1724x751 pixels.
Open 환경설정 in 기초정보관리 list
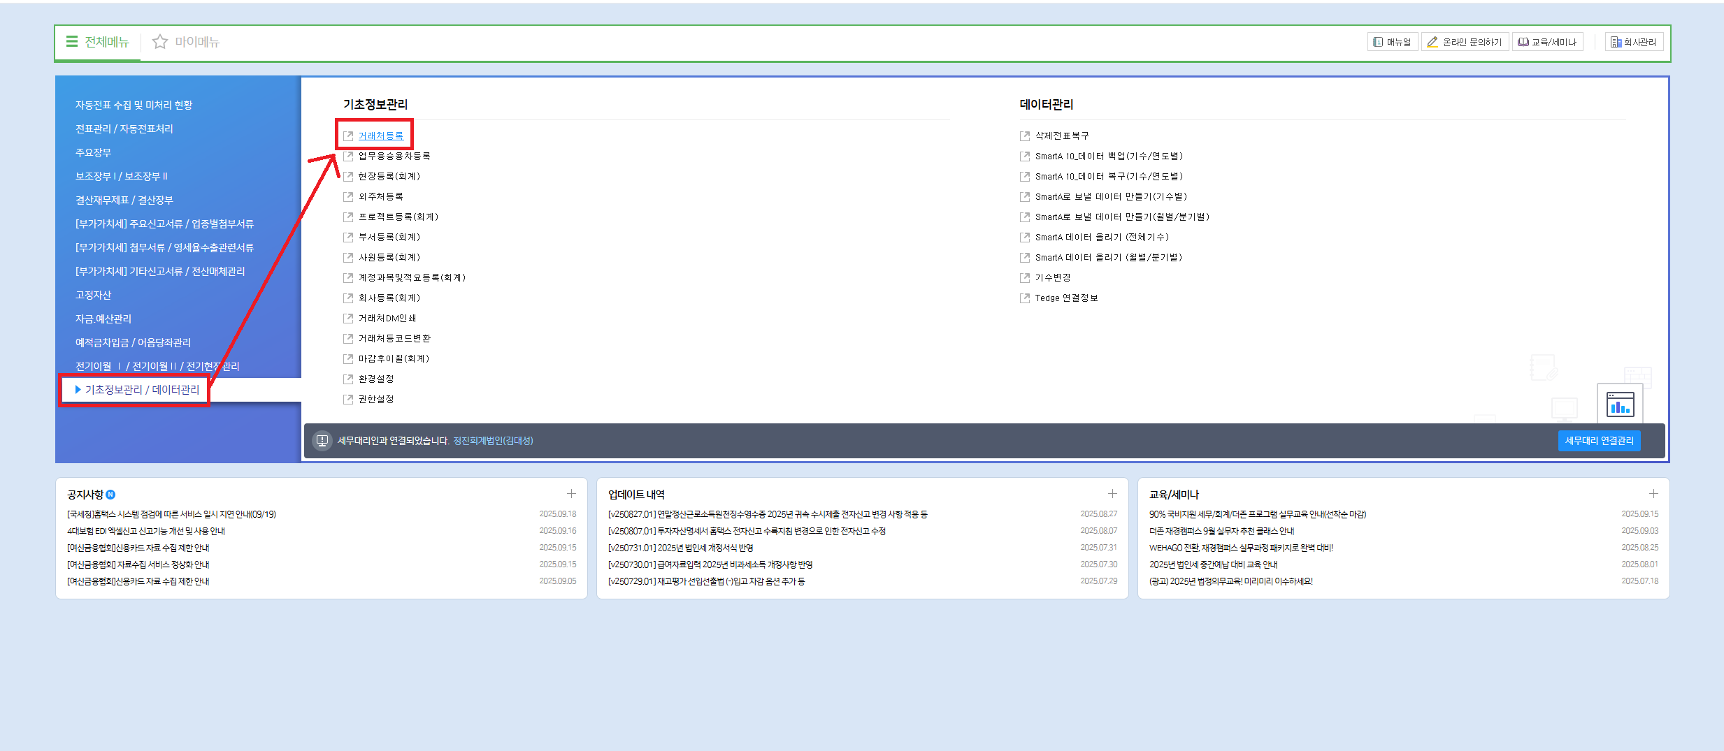tap(376, 379)
